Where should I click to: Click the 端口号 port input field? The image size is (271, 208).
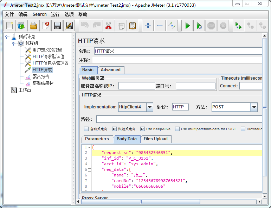[x=195, y=86]
